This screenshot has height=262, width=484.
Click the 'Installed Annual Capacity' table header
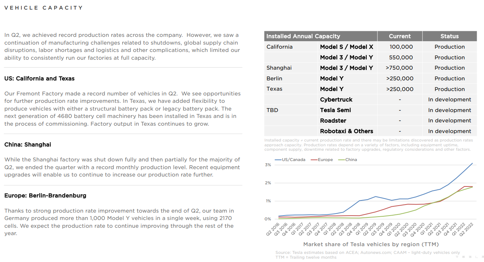coord(303,36)
